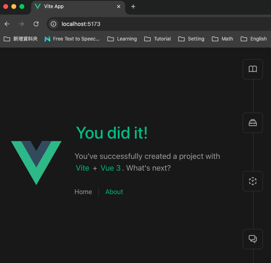
Task: Open the Learning bookmark folder
Action: pos(122,39)
